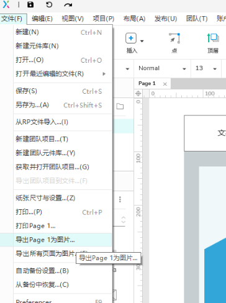Choose 另存为...(A) menu item
The image size is (226, 303).
[63, 105]
